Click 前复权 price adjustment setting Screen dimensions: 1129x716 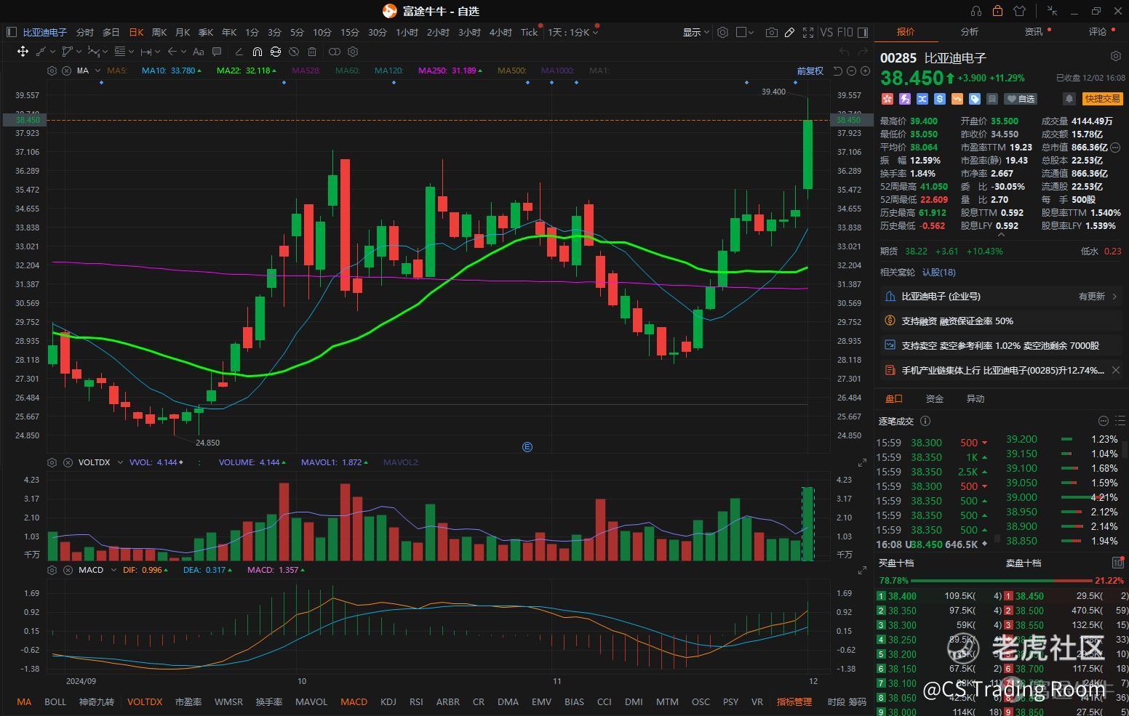point(810,71)
